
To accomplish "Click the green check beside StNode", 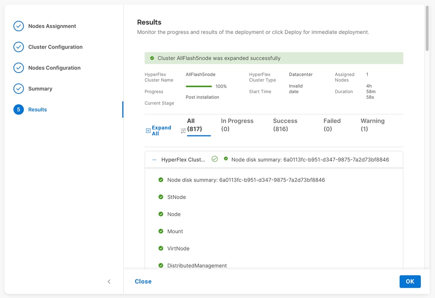I will (161, 197).
